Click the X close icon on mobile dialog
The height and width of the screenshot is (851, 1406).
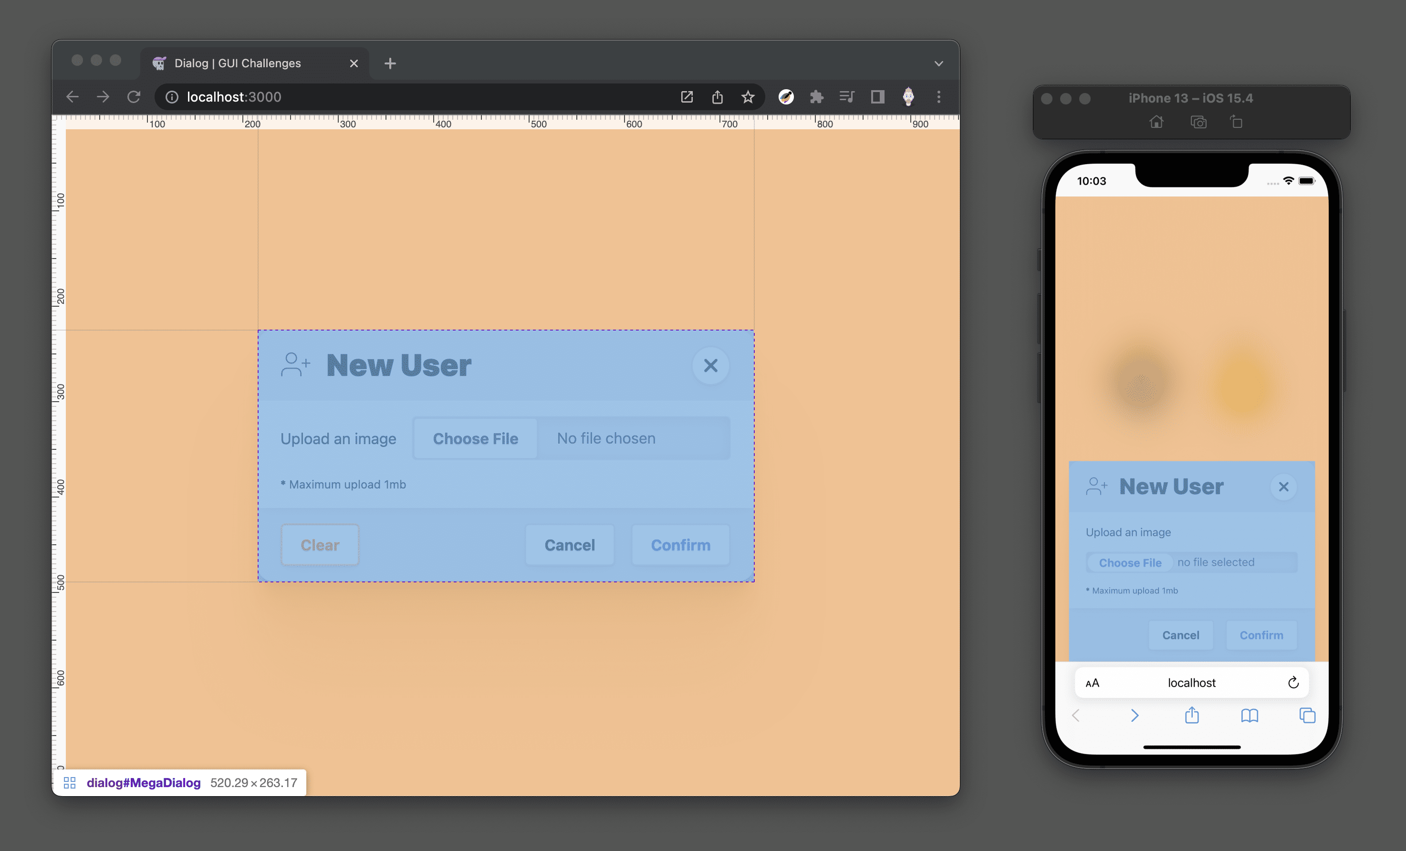1283,487
